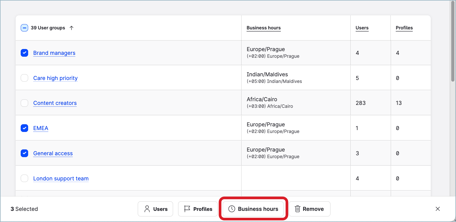Click the Remove trash icon button
Screen dimensions: 456x222
309,209
